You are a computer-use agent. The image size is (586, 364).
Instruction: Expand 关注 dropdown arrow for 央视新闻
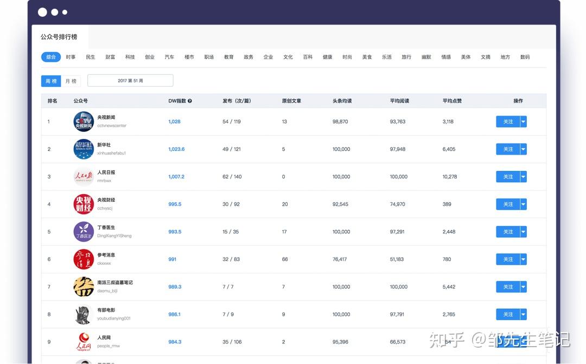coord(523,122)
